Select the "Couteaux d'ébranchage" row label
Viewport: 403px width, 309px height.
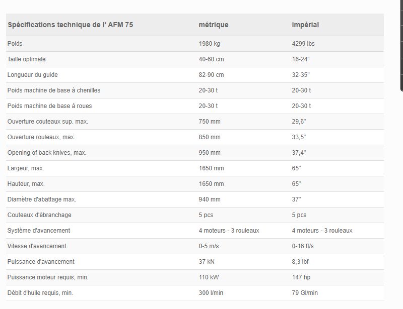click(x=39, y=215)
